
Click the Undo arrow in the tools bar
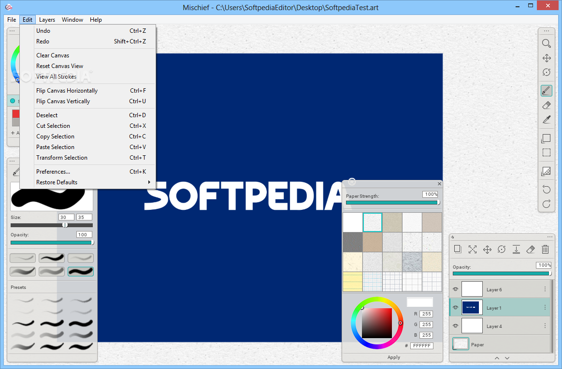(546, 190)
